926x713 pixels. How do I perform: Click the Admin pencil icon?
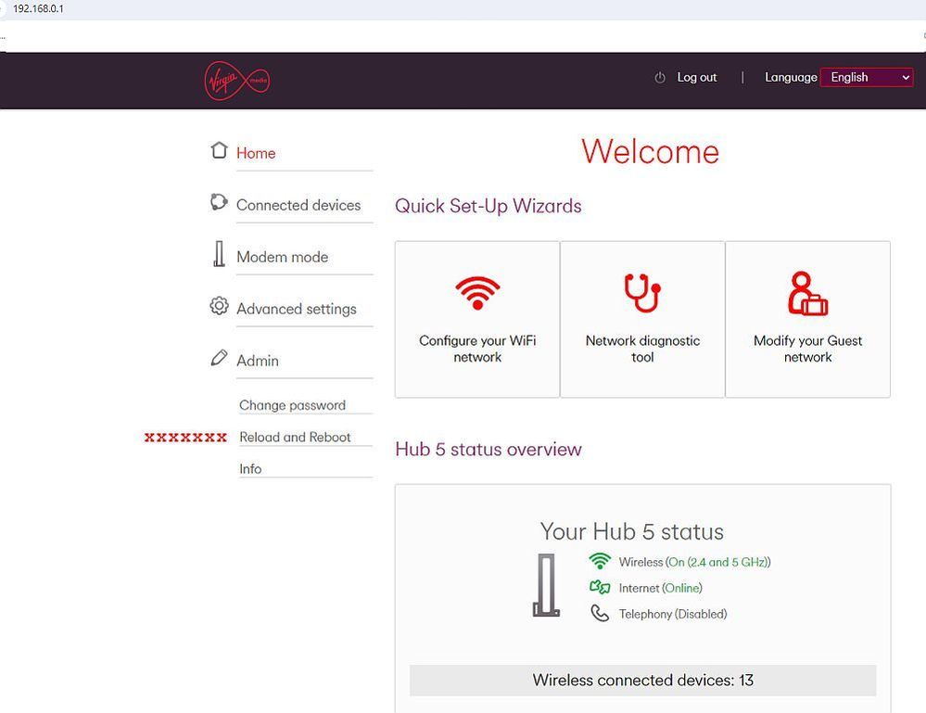[219, 358]
